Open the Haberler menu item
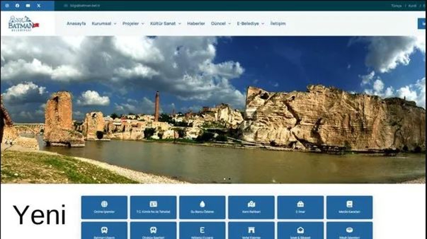Viewport: 427px width, 239px height. 196,23
